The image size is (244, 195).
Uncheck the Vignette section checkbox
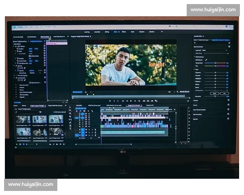tap(228, 119)
